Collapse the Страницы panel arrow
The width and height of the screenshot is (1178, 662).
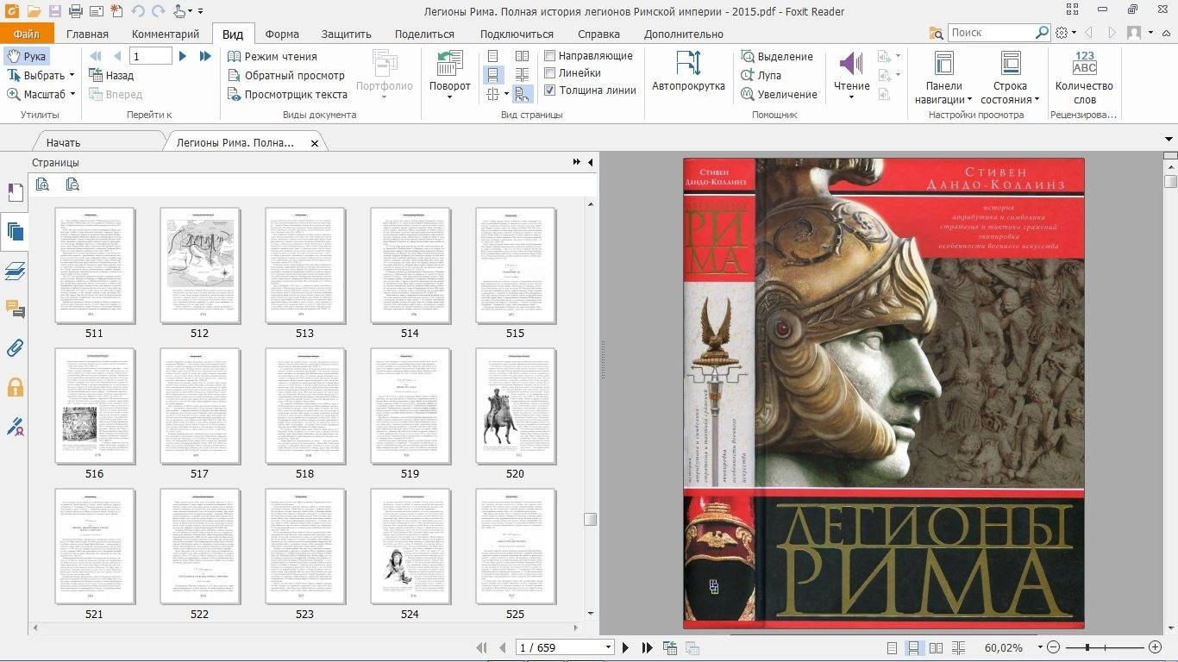(x=591, y=162)
